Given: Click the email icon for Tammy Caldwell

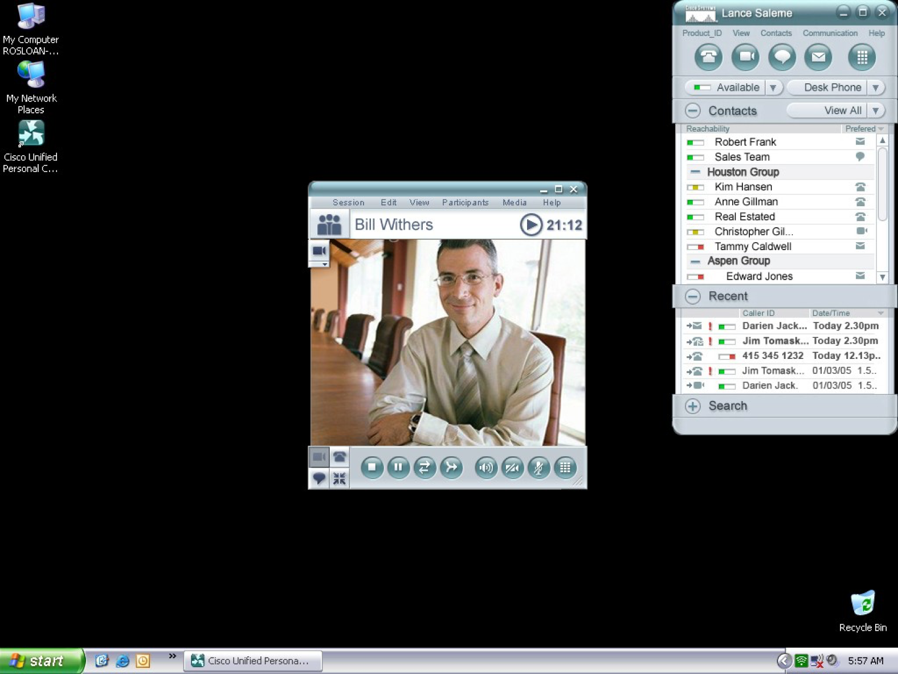Looking at the screenshot, I should (x=860, y=246).
